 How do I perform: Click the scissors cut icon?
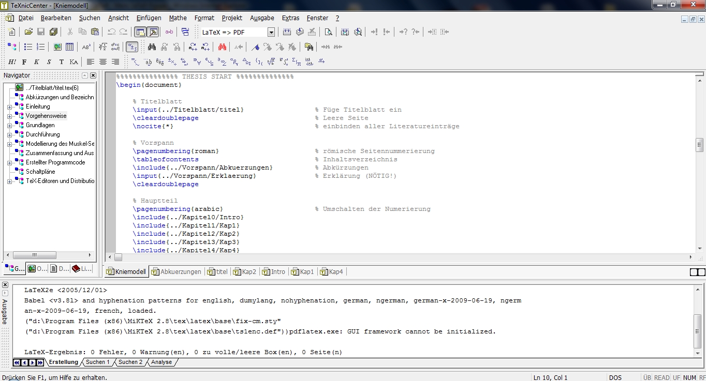click(70, 32)
